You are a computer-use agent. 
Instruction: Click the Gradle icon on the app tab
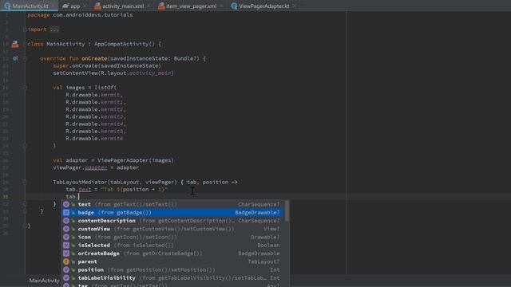(65, 6)
